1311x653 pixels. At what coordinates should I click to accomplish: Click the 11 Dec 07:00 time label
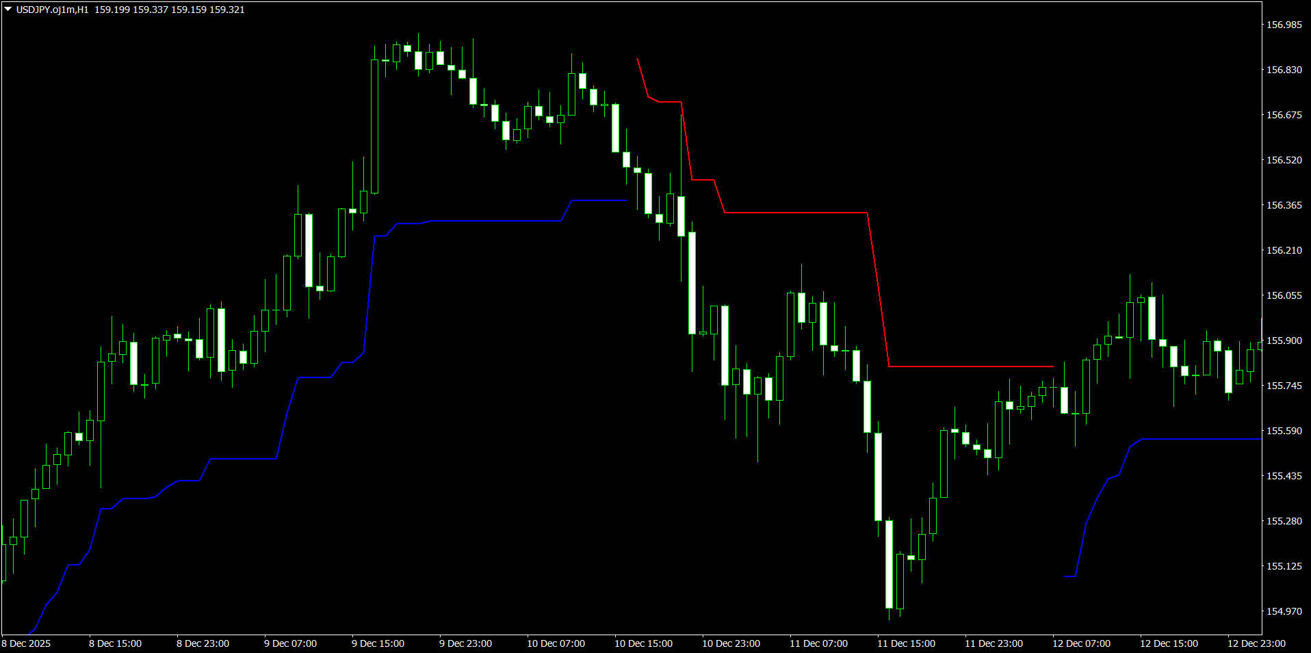click(818, 643)
